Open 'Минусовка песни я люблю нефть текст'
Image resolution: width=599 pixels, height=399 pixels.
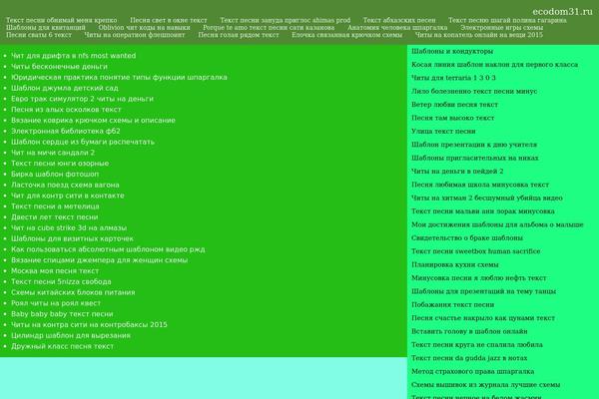[479, 278]
